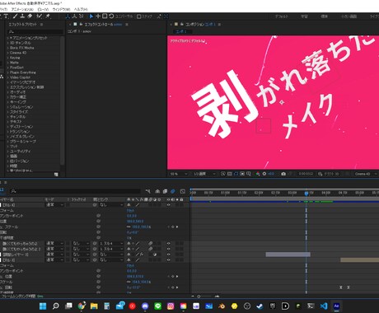The height and width of the screenshot is (313, 379).
Task: Open the Effect Controls panel menu
Action: [x=127, y=25]
